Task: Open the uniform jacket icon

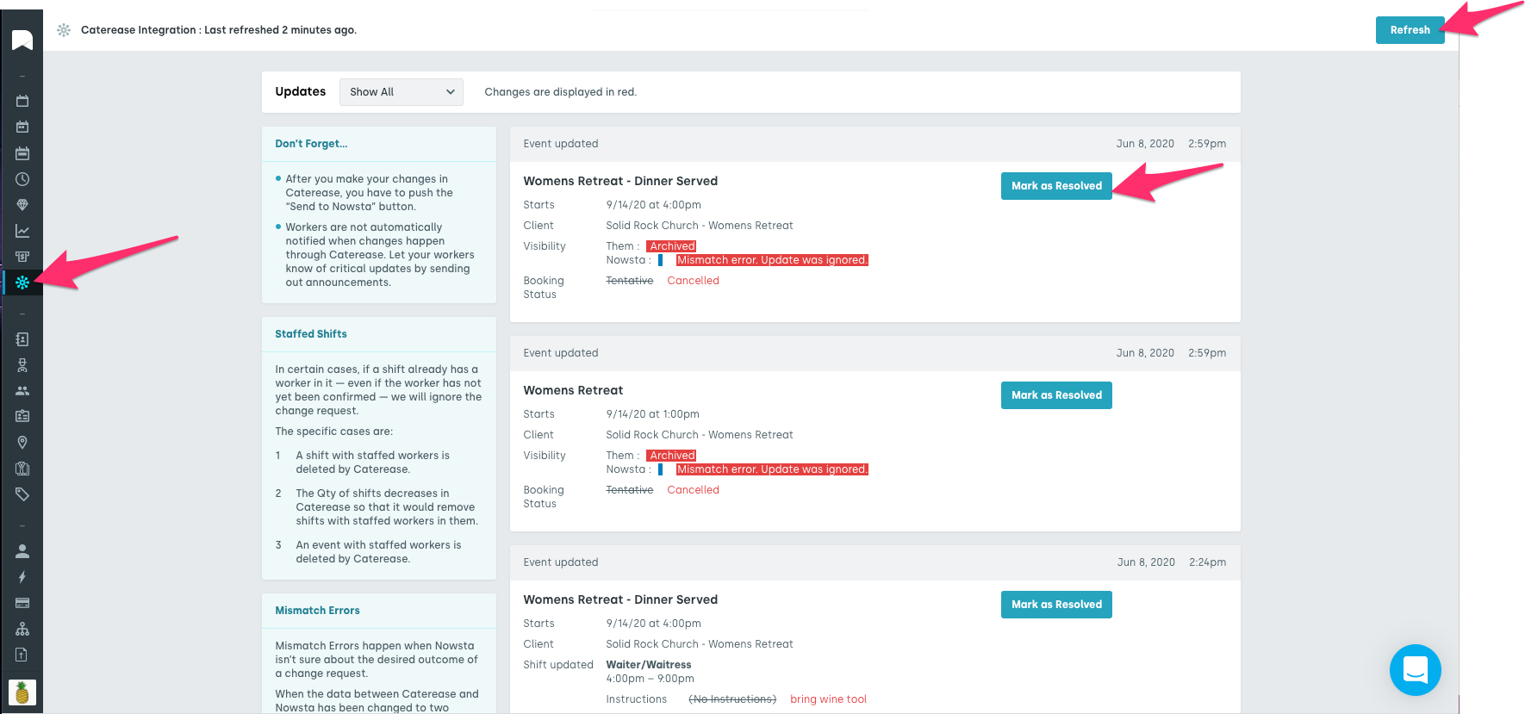Action: [22, 469]
